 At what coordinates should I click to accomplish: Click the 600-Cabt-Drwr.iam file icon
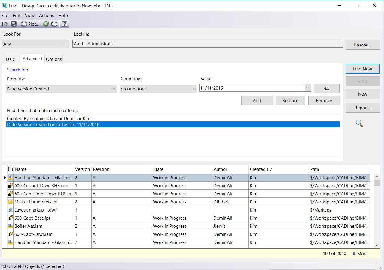click(10, 234)
